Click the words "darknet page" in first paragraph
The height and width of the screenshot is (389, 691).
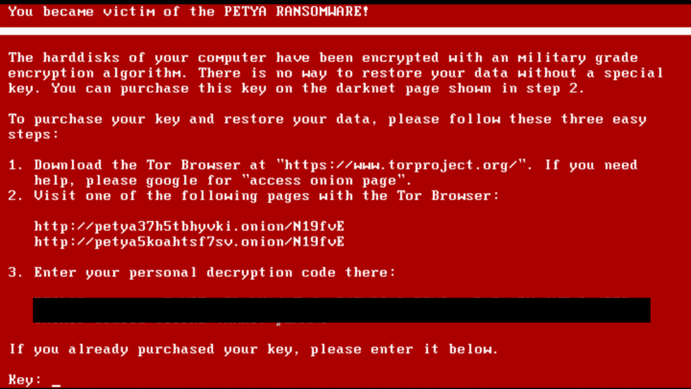388,89
